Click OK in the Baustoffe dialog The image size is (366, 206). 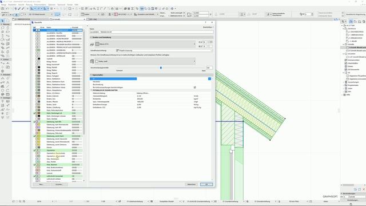coord(206,184)
